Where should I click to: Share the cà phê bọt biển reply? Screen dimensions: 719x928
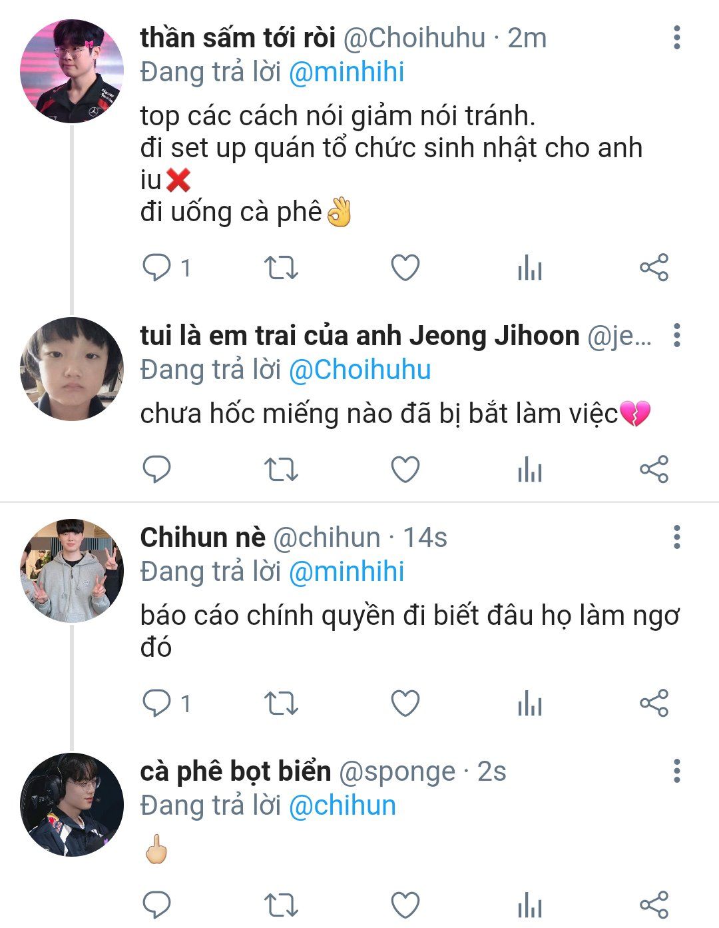click(x=654, y=905)
